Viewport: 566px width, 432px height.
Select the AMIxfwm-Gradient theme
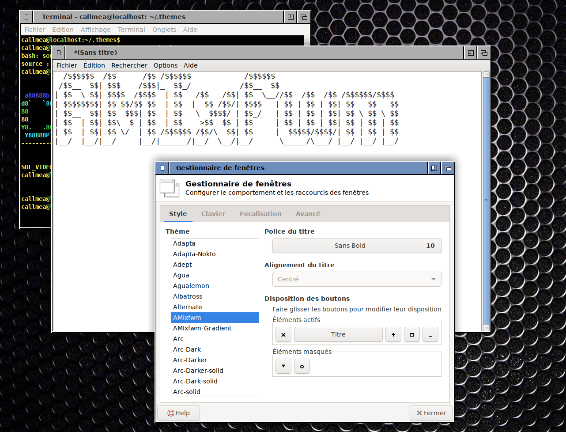[215, 328]
